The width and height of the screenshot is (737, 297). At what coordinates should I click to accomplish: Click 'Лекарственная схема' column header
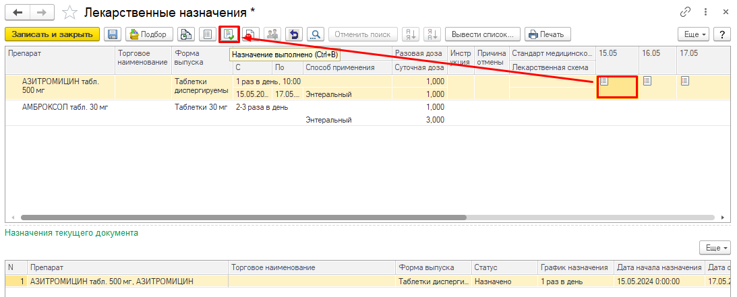tap(553, 67)
